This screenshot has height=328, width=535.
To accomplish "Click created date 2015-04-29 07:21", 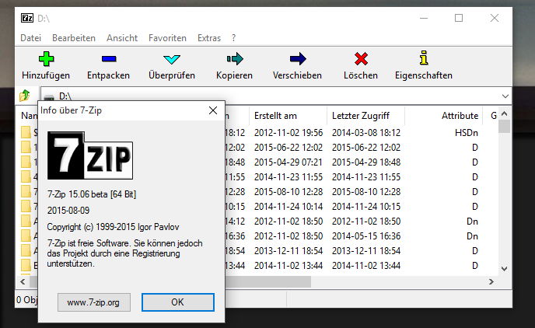I will (288, 162).
